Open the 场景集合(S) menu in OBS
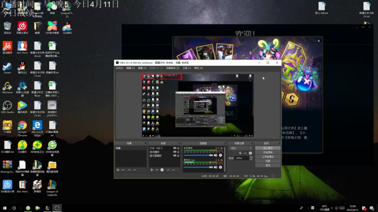378x212 pixels. pos(172,68)
